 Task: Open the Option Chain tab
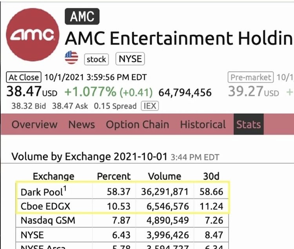coord(137,125)
